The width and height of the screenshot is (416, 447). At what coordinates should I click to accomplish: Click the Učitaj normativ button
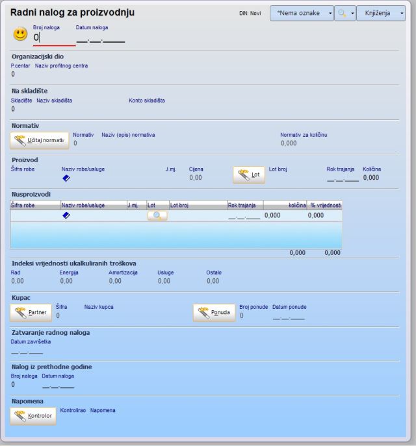tap(39, 140)
